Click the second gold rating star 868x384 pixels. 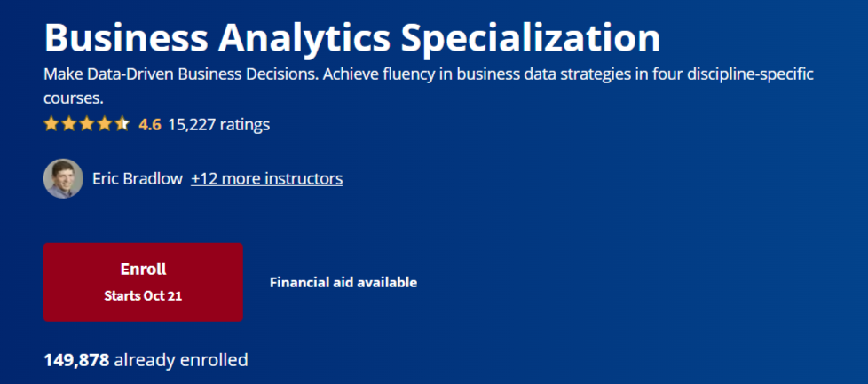(x=69, y=124)
